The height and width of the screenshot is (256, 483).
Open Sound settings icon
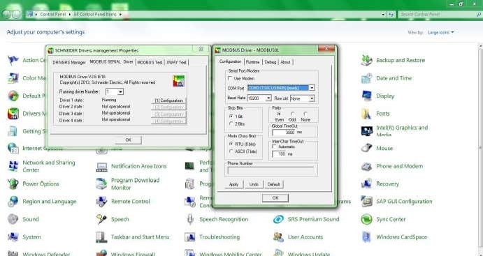coord(13,220)
